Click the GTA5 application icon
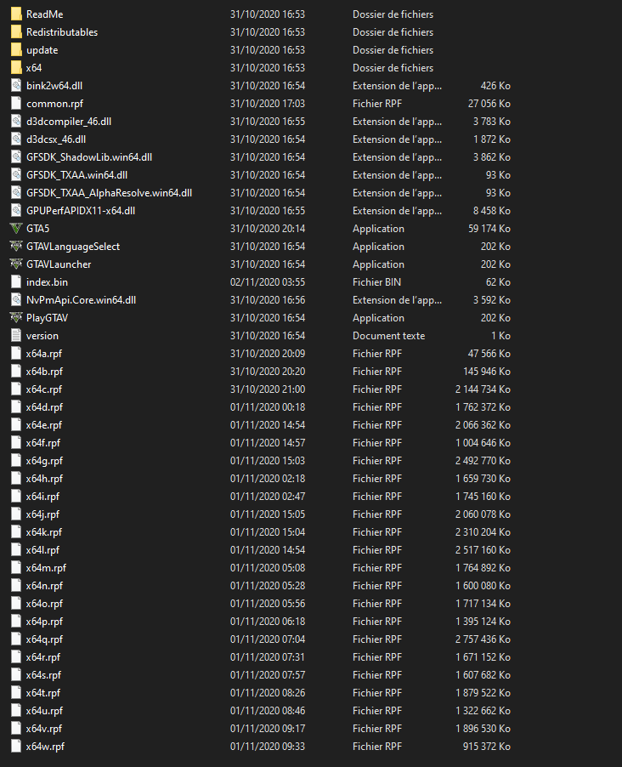Viewport: 622px width, 767px height. point(16,228)
